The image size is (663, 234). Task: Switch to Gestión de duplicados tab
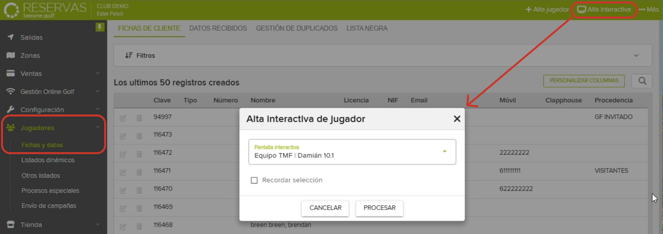coord(297,28)
